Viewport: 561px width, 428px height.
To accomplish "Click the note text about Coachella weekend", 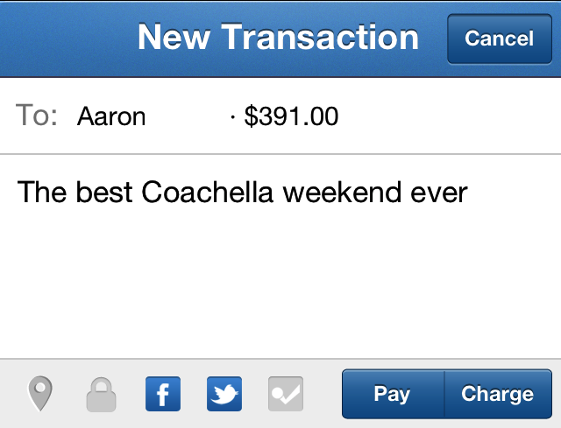I will coord(243,192).
